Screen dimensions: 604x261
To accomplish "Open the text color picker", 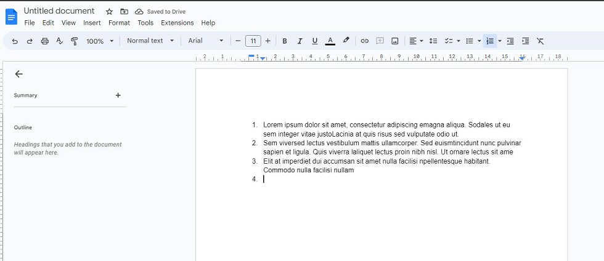I will click(330, 41).
